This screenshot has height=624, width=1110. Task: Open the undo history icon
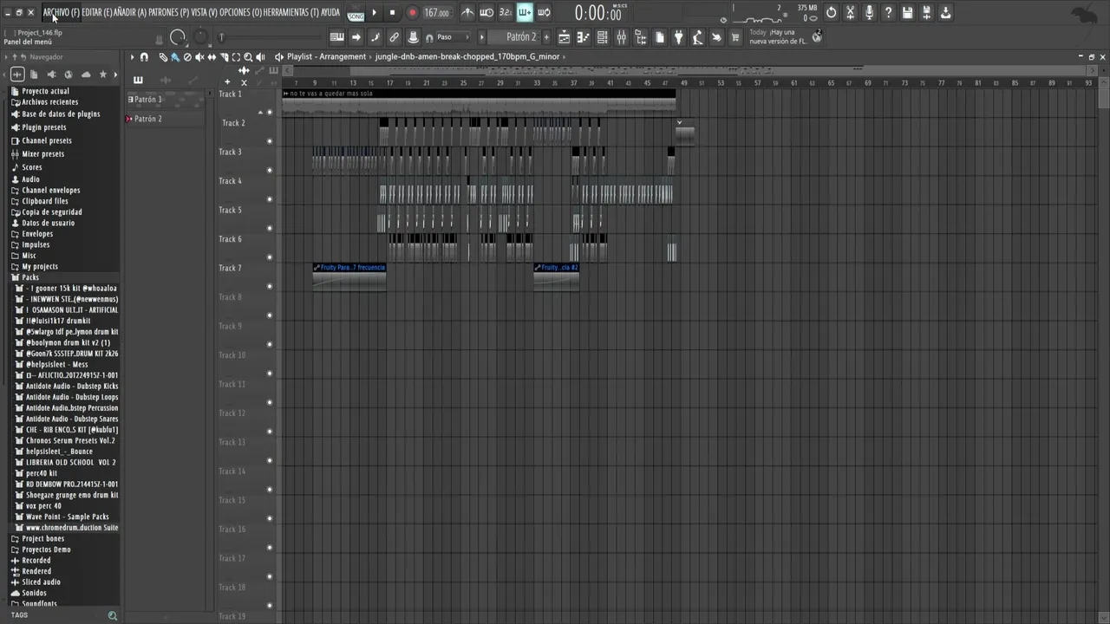click(x=831, y=13)
